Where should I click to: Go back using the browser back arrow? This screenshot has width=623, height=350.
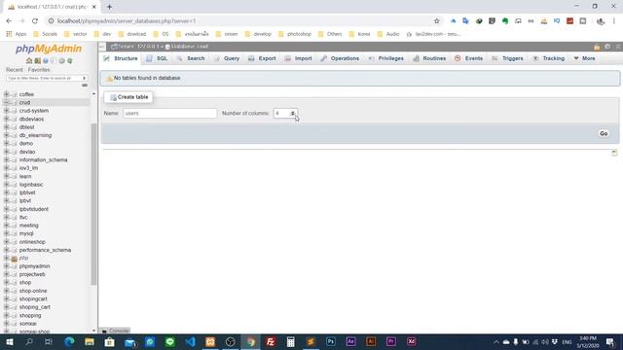point(9,21)
